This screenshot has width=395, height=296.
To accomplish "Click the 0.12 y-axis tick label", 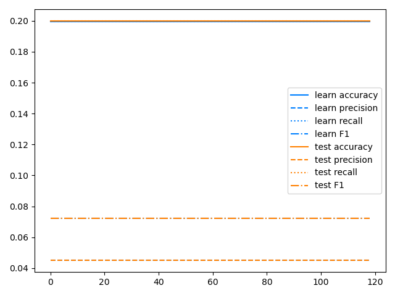I will point(19,145).
